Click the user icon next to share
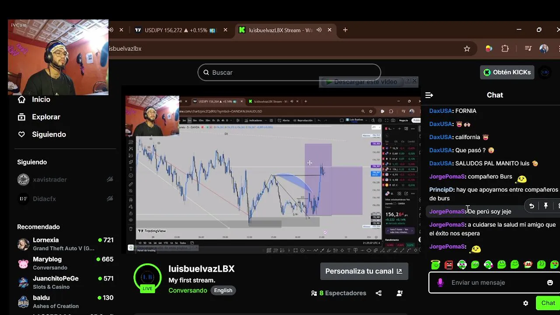The height and width of the screenshot is (315, 560). (x=399, y=293)
